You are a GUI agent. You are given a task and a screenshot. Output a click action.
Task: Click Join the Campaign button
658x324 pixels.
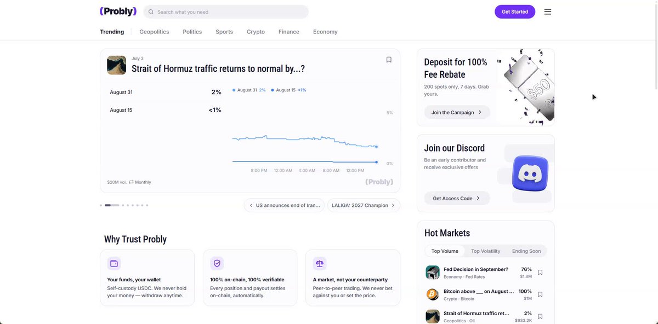click(457, 112)
